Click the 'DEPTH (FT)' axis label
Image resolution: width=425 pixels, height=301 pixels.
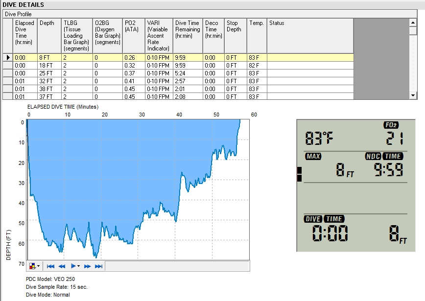click(8, 245)
